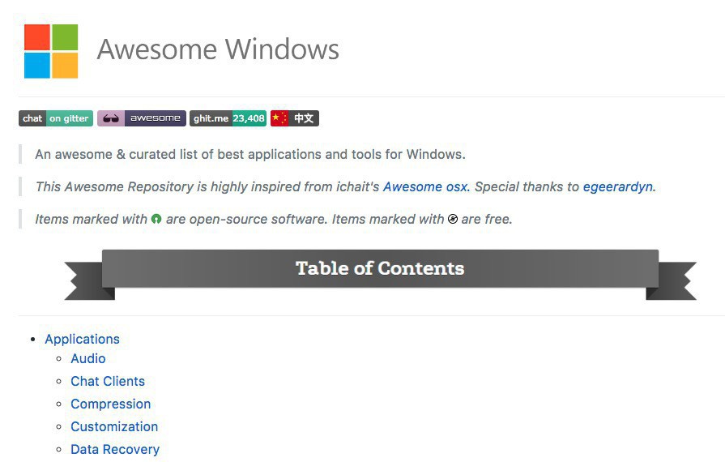Navigate to the Compression section
Image resolution: width=725 pixels, height=462 pixels.
click(x=110, y=404)
